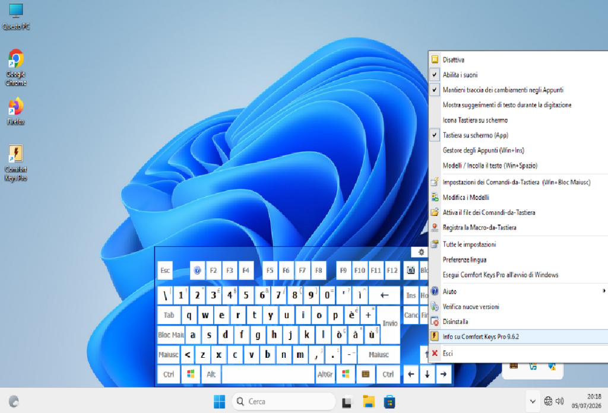Toggle Abilita i suoni option

click(518, 75)
